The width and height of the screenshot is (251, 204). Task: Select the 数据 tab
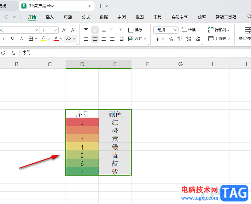(103, 17)
